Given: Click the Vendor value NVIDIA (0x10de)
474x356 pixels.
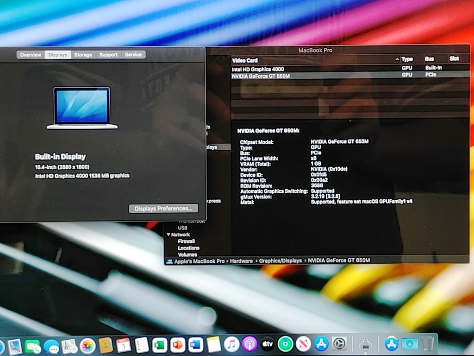Looking at the screenshot, I should tap(329, 169).
